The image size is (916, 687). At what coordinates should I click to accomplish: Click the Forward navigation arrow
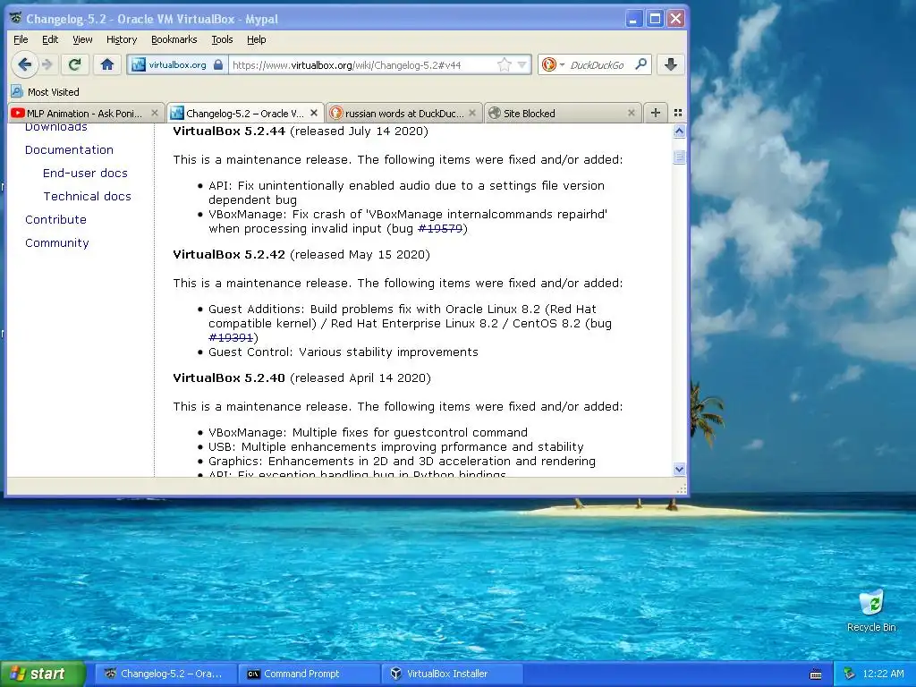pyautogui.click(x=48, y=64)
